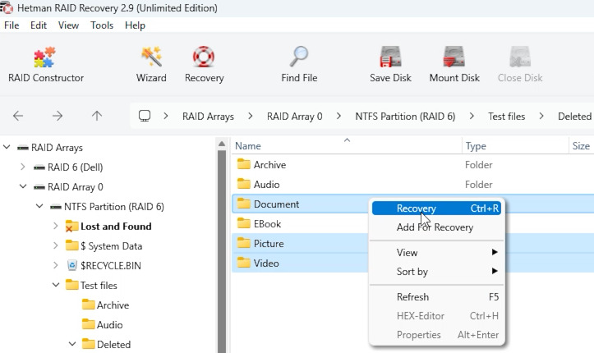Collapse the Test files tree node

click(55, 285)
